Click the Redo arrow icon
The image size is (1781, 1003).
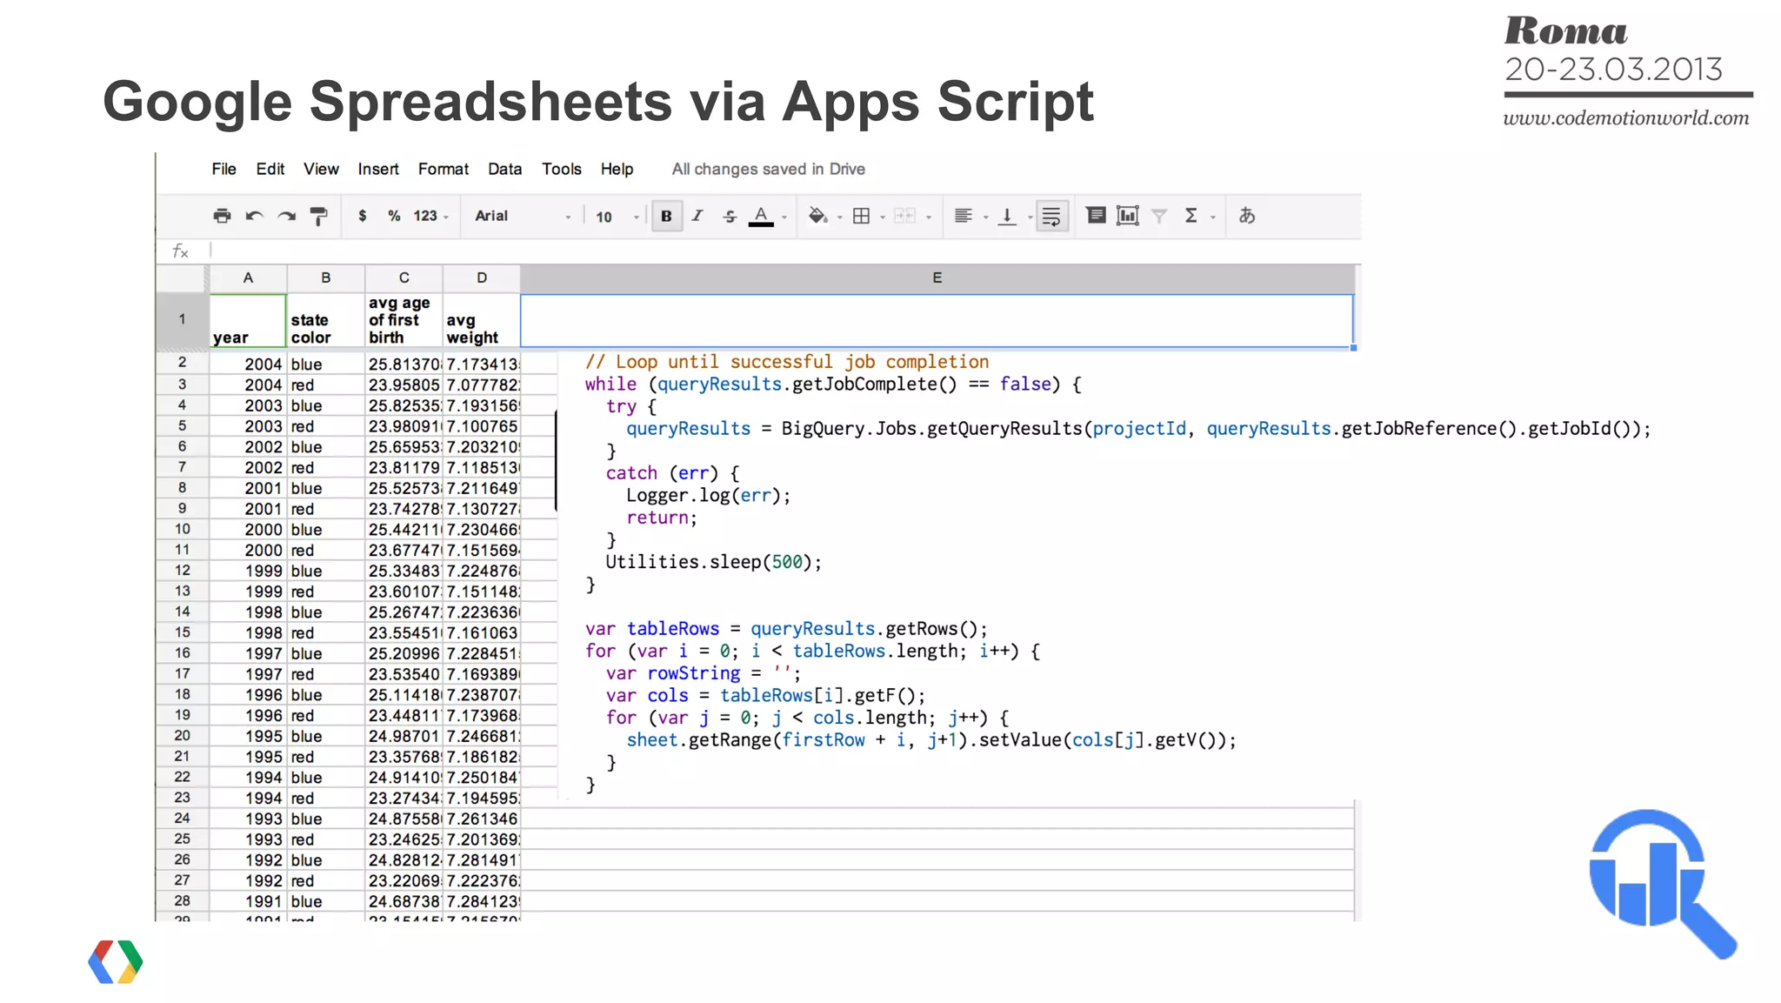click(286, 216)
